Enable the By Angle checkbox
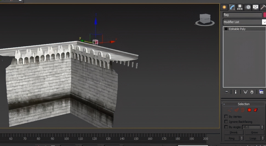Screen dimensions: 266x146 click(226, 127)
